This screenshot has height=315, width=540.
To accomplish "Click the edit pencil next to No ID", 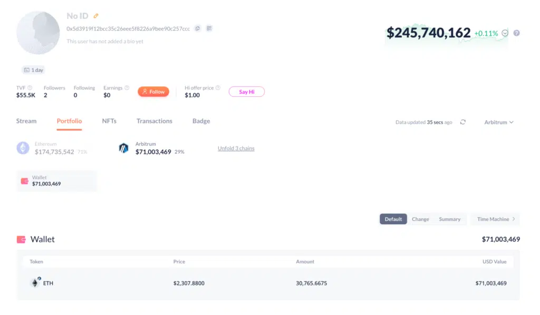I will click(96, 16).
